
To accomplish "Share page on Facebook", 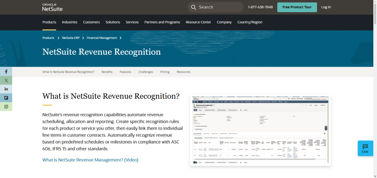I will click(x=6, y=72).
